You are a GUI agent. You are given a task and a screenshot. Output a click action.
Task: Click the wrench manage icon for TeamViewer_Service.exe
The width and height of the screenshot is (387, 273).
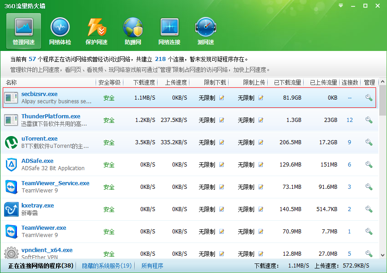(369, 187)
